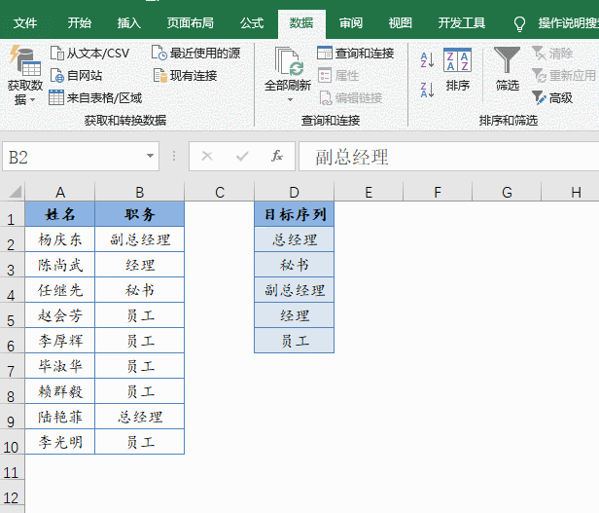
Task: Click Reapply filter (重新应用)
Action: (x=564, y=75)
